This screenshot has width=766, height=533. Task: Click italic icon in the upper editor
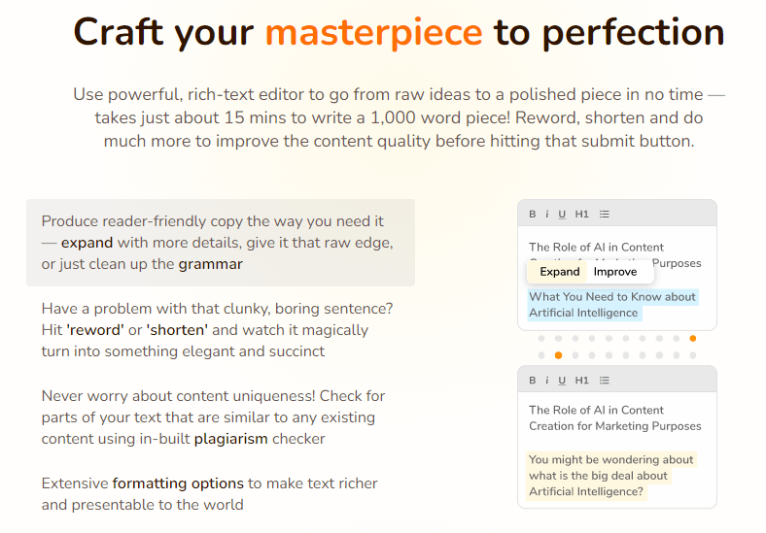pyautogui.click(x=547, y=214)
